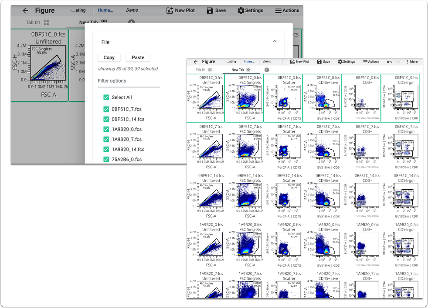The image size is (428, 308).
Task: Open the Huma... tab in the rear window
Action: [x=105, y=10]
